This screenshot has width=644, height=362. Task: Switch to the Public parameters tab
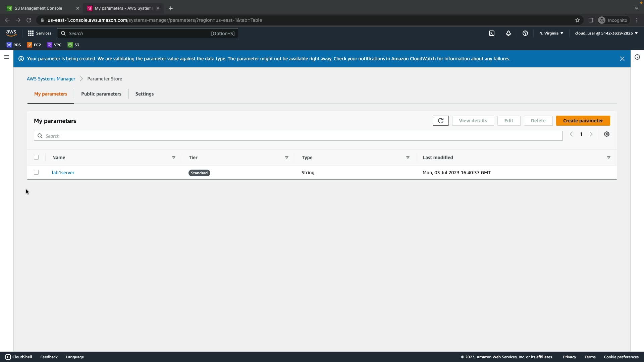point(101,94)
